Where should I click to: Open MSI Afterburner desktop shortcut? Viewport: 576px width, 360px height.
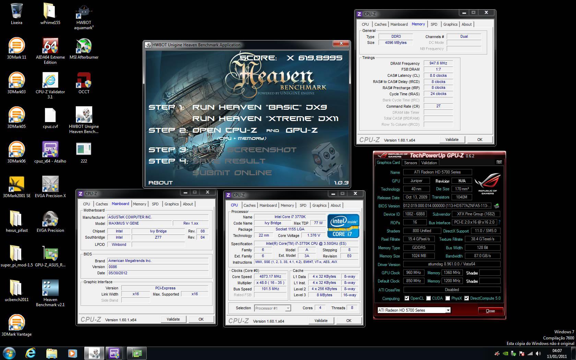[x=84, y=48]
